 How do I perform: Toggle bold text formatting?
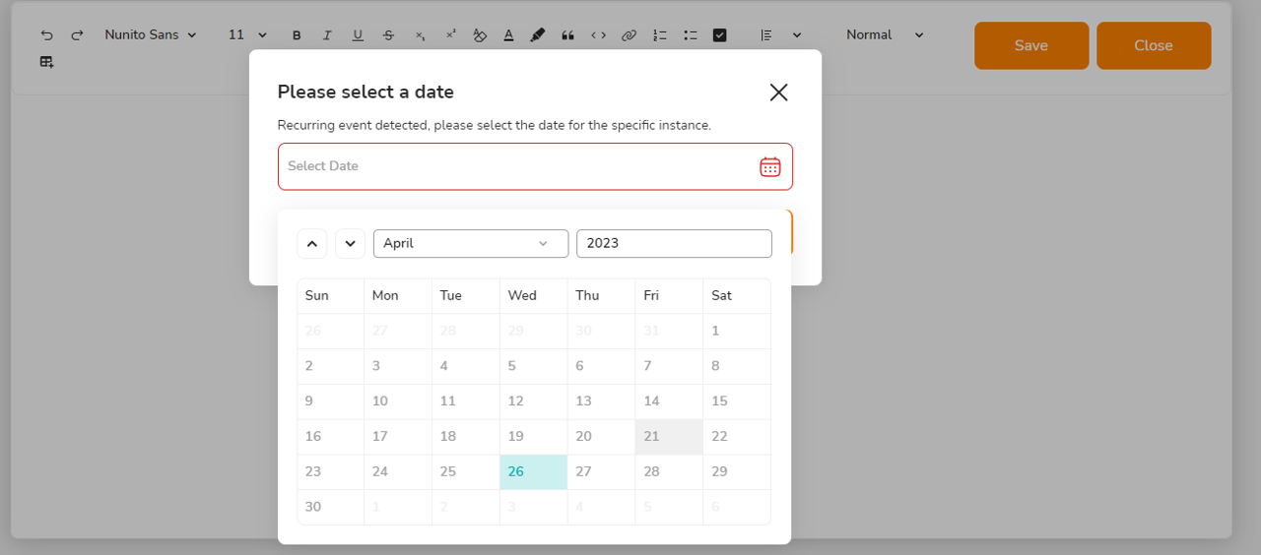coord(297,35)
